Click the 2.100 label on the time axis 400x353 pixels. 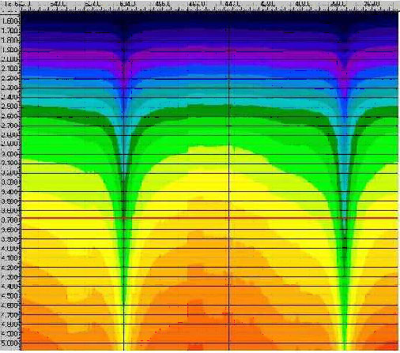pos(10,69)
